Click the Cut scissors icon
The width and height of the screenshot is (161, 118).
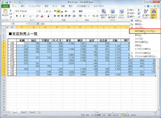(11, 10)
